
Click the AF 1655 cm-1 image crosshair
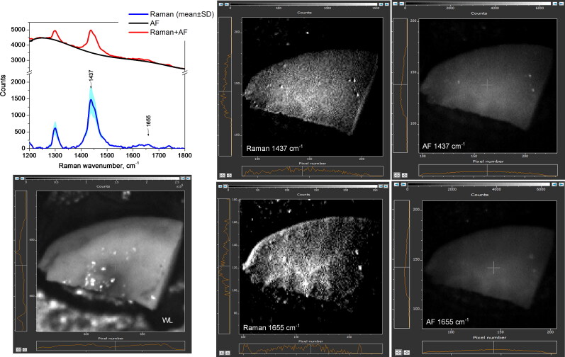click(x=493, y=268)
